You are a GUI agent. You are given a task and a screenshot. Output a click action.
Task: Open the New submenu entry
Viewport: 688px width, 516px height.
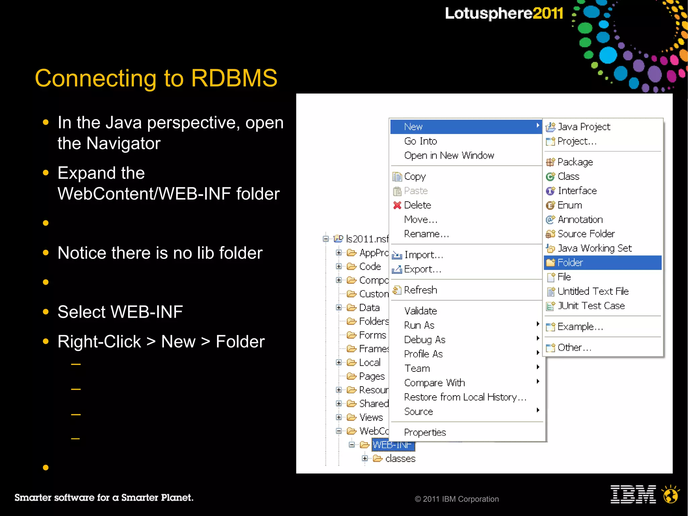[x=466, y=127]
